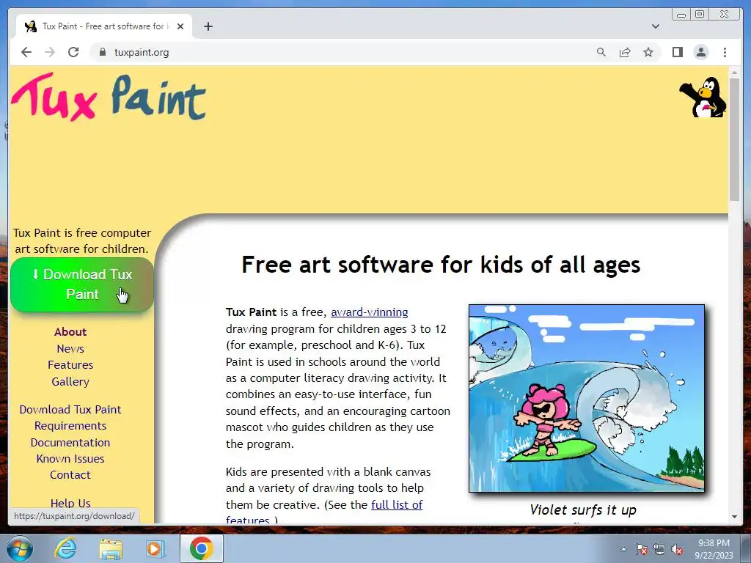
Task: Launch Internet Explorer from taskbar
Action: click(x=65, y=548)
